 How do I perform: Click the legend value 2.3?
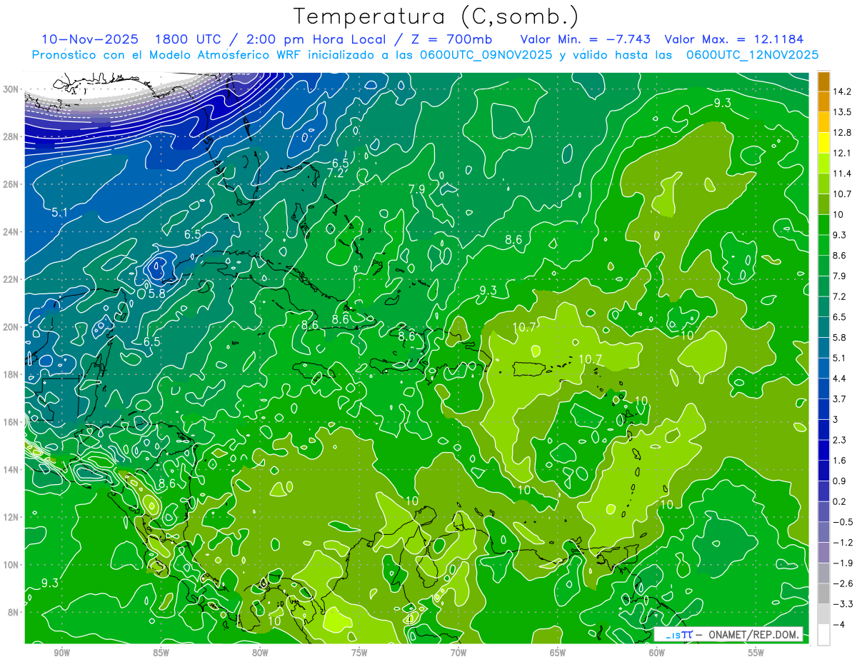839,440
